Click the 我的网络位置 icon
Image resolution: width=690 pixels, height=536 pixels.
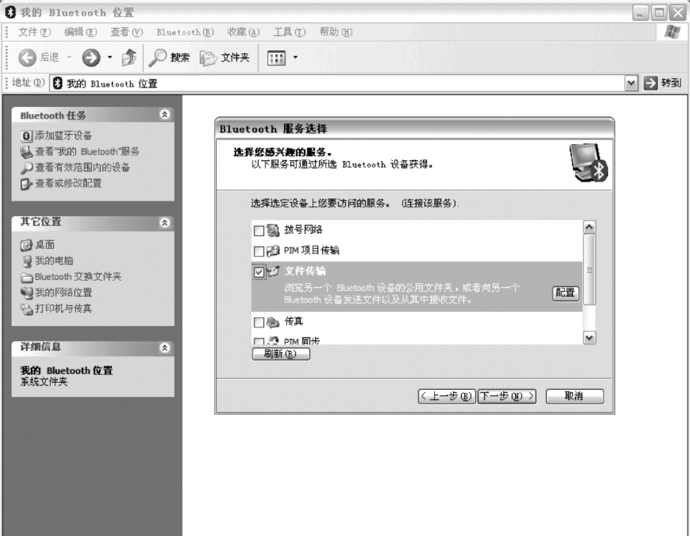(x=26, y=293)
